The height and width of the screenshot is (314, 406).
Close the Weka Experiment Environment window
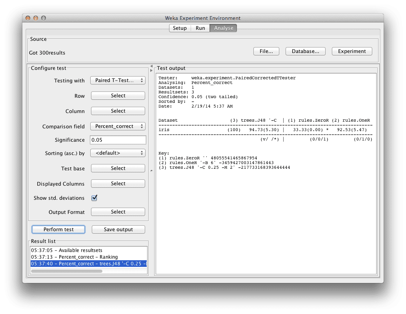point(28,18)
